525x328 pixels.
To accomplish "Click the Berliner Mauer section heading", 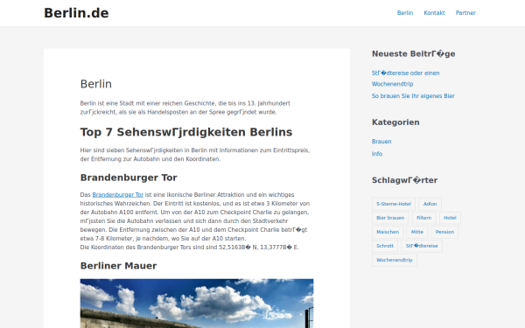I will tap(118, 266).
